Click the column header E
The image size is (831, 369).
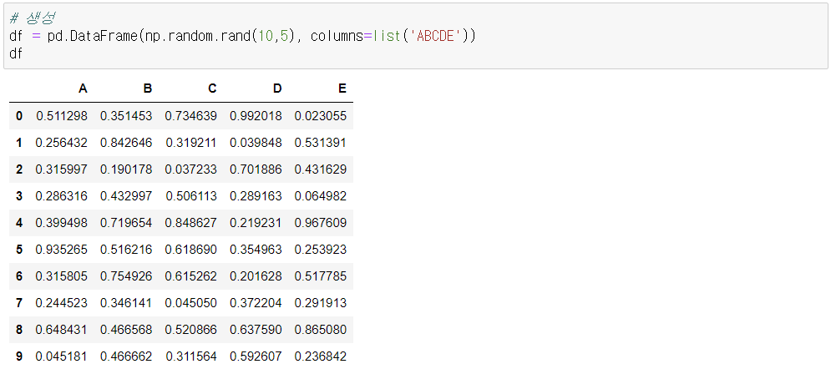(342, 88)
